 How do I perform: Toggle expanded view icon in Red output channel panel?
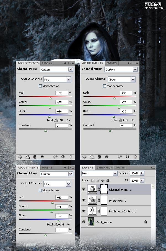27,157
